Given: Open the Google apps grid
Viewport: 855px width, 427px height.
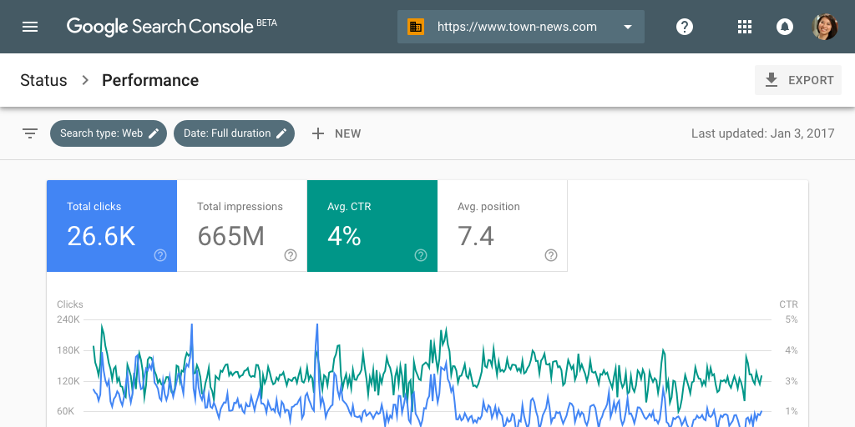Looking at the screenshot, I should pyautogui.click(x=745, y=27).
